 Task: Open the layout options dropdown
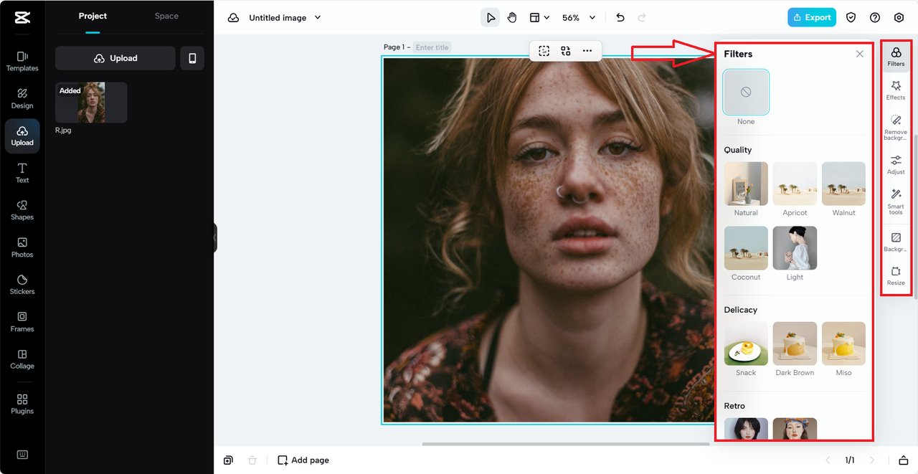click(539, 18)
